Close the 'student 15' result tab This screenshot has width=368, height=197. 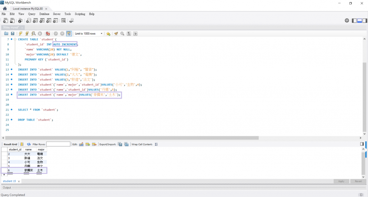click(x=19, y=181)
